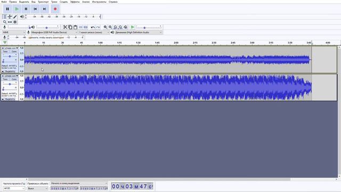Open the project rate 44100 dropdown
This screenshot has width=341, height=192.
pos(14,188)
